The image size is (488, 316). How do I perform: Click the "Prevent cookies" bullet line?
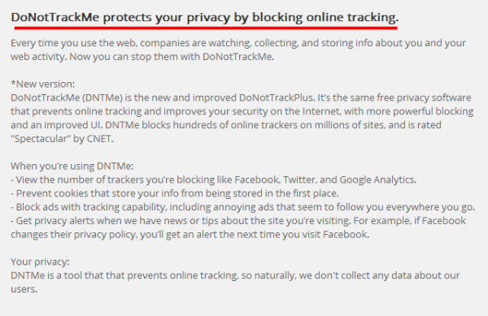(175, 193)
